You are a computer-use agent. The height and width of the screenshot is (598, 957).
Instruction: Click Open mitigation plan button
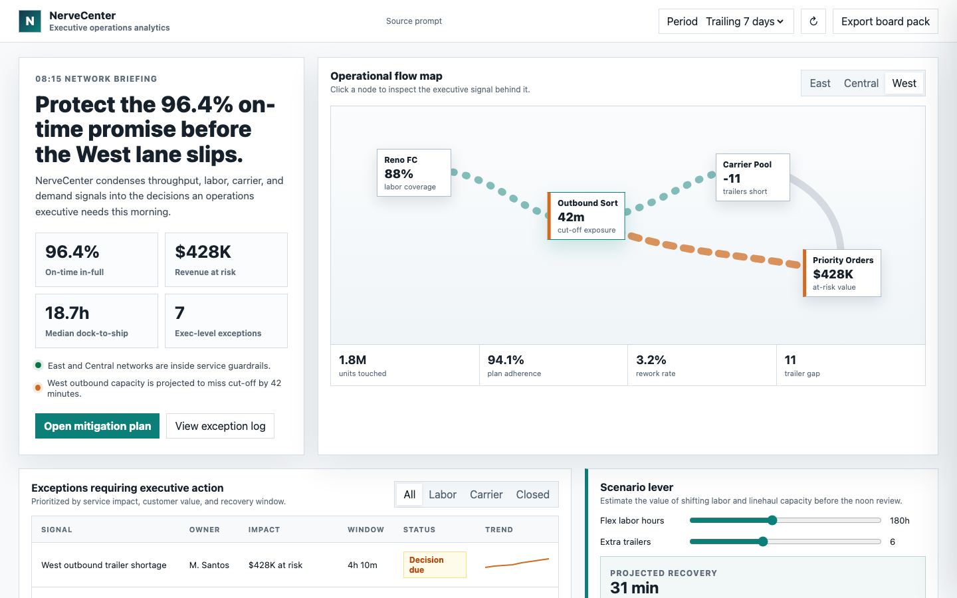(97, 426)
